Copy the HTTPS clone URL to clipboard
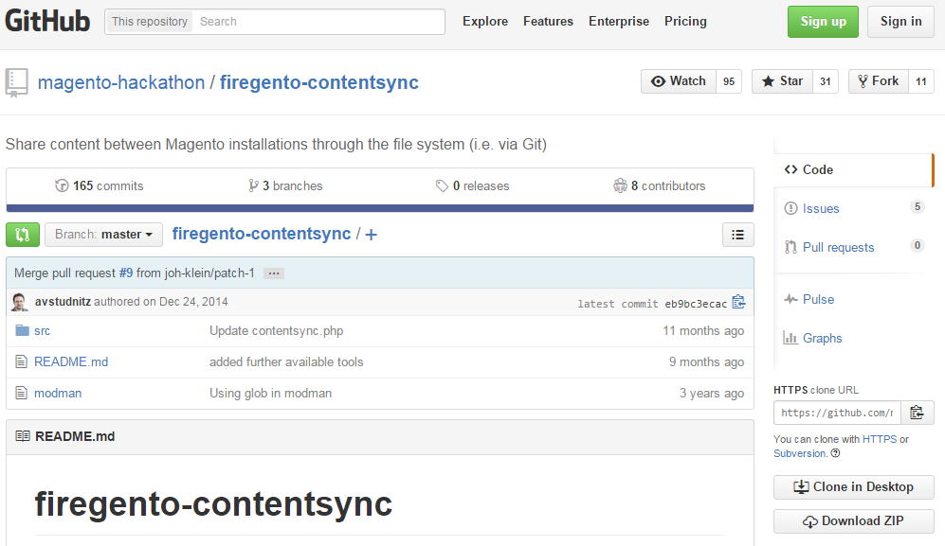The image size is (945, 546). point(917,413)
